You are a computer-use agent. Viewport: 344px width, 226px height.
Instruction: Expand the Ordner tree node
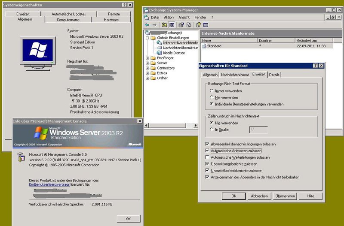click(x=147, y=78)
